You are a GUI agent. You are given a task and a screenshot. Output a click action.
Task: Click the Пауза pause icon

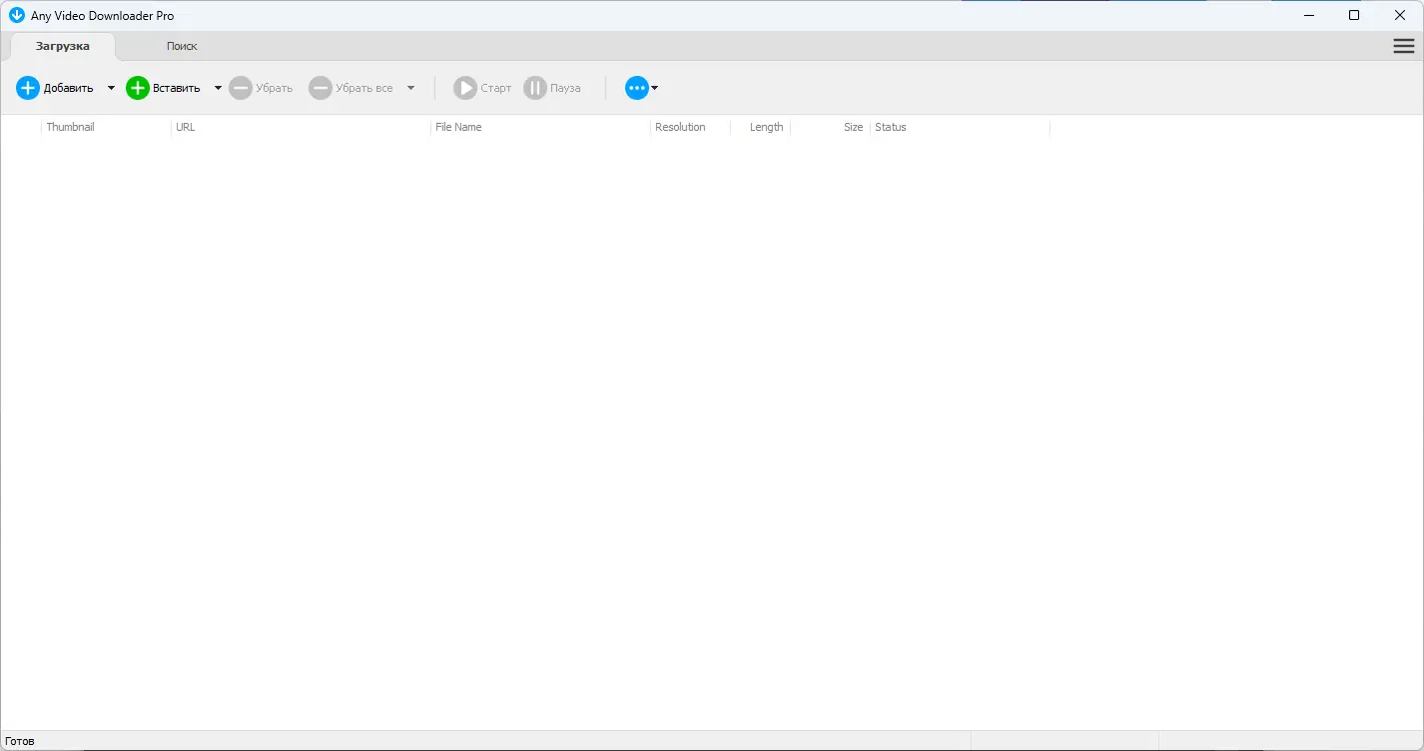(x=535, y=88)
